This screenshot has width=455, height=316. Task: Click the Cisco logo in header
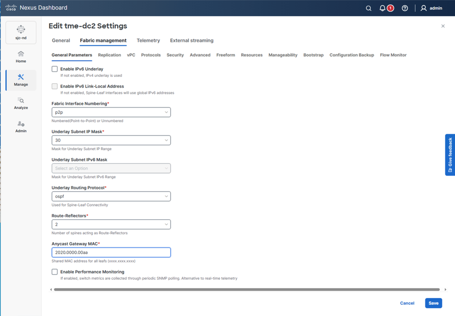[x=11, y=8]
